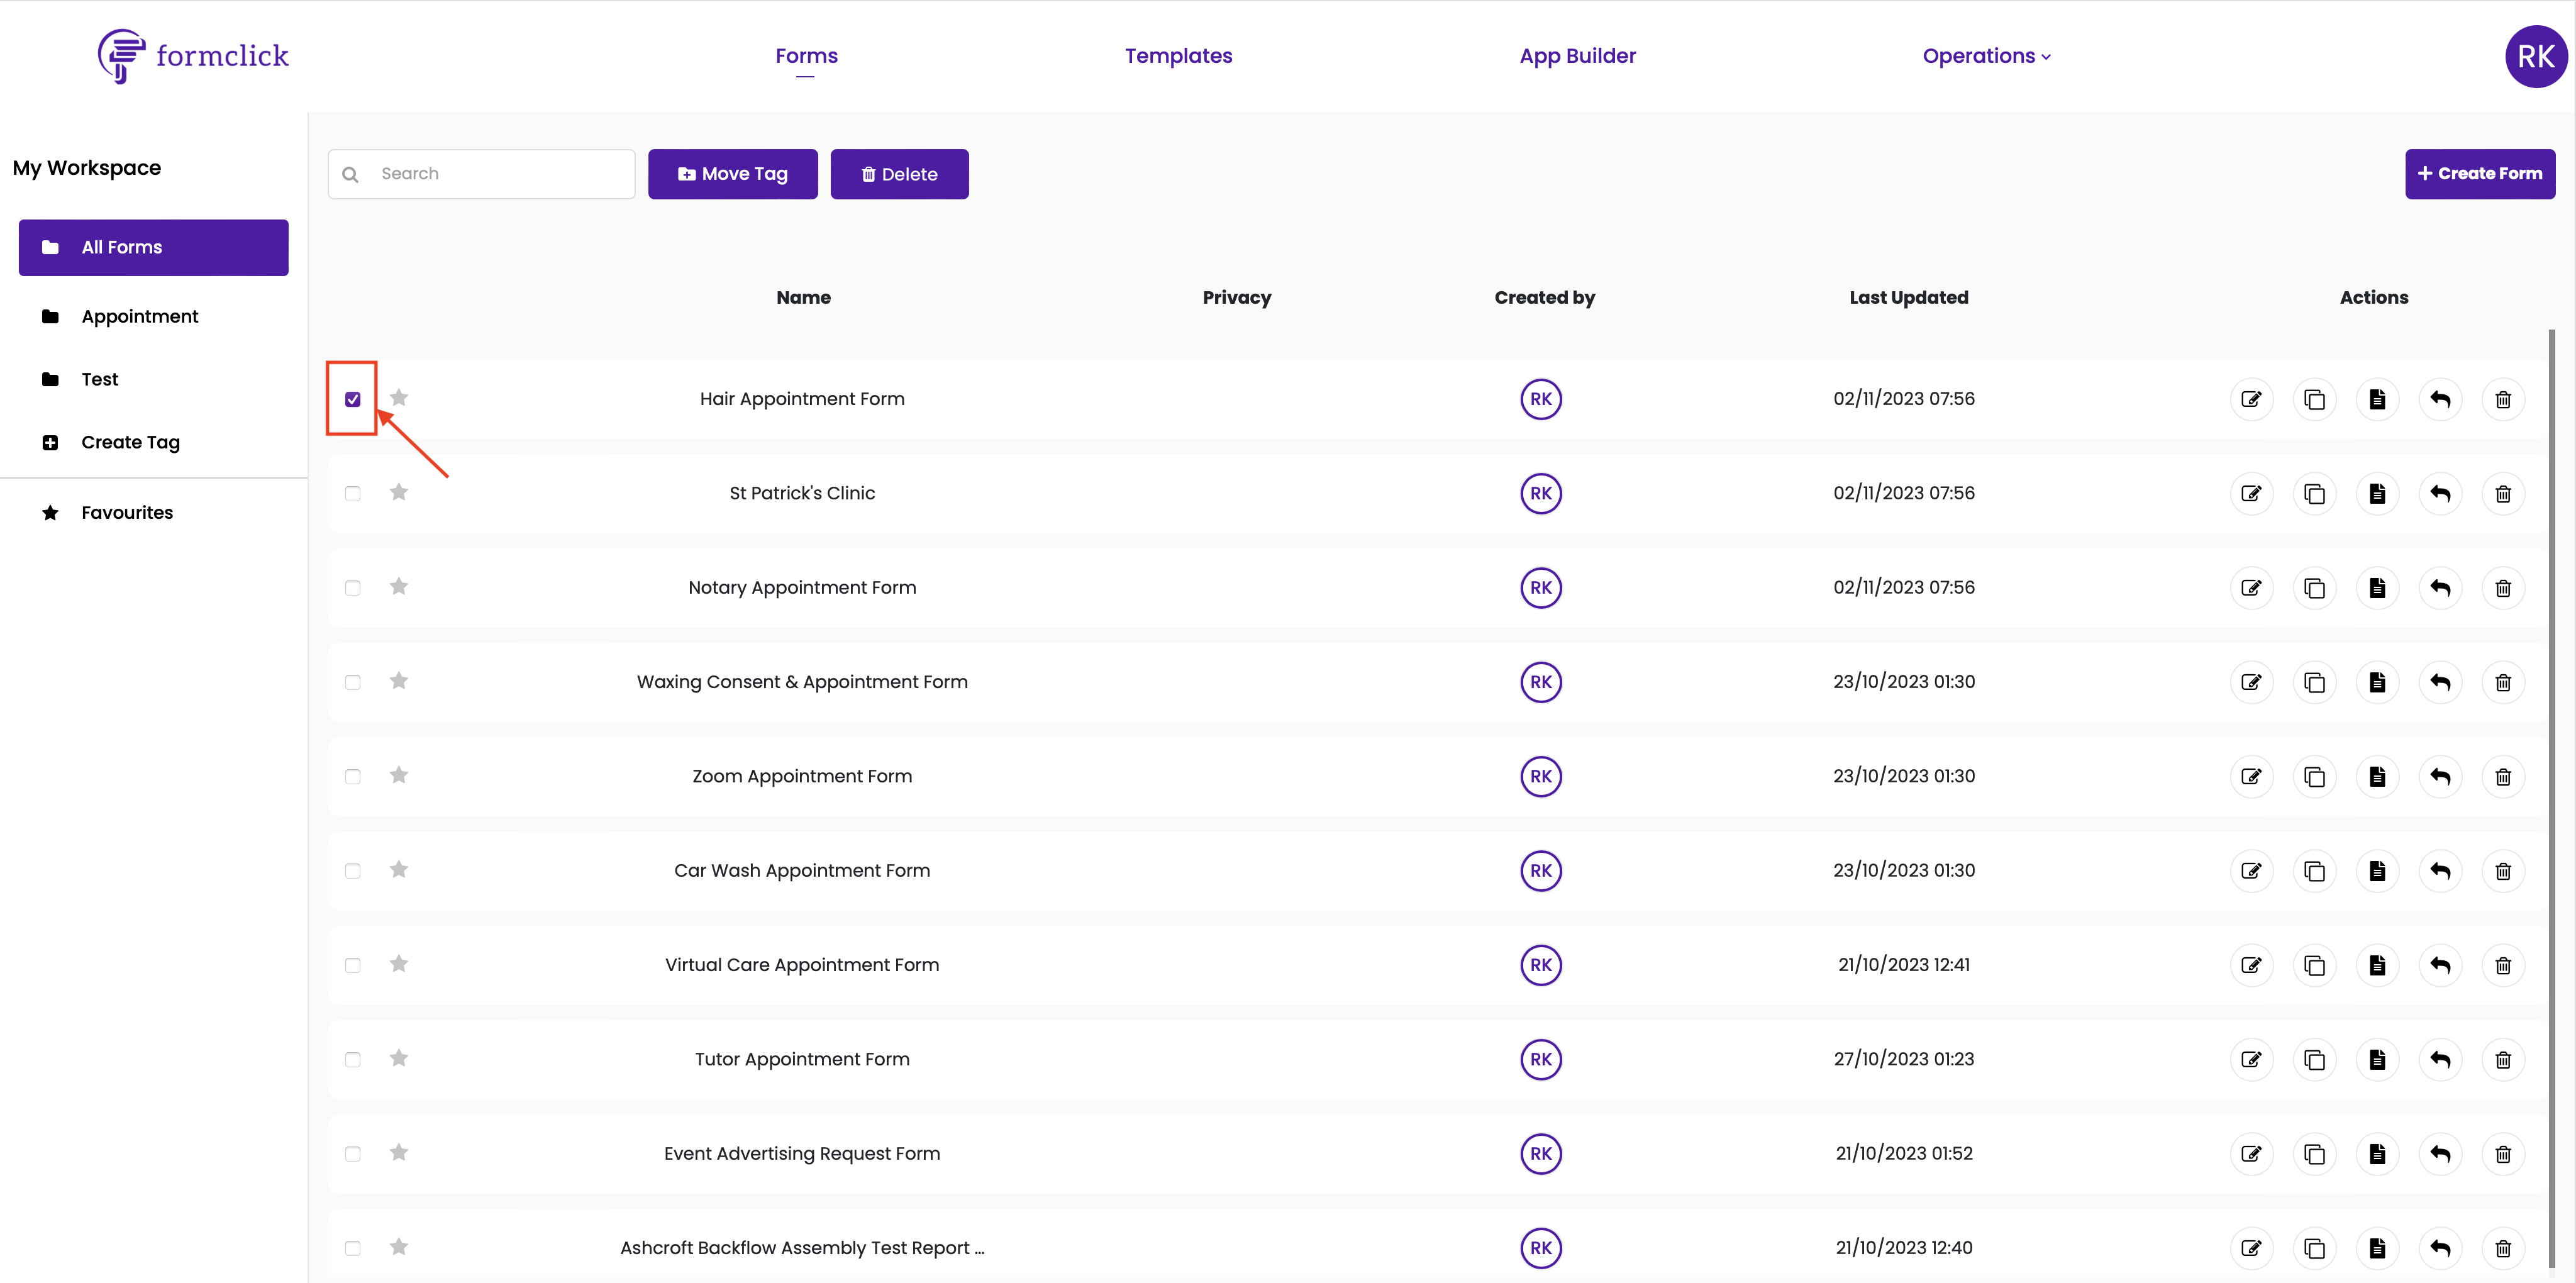Open Hair Appointment Form by name
The width and height of the screenshot is (2576, 1283).
[802, 399]
